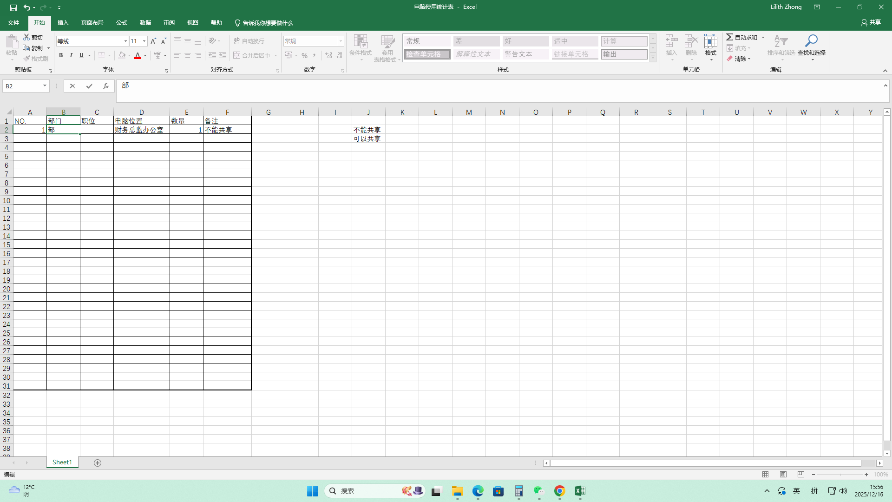Image resolution: width=892 pixels, height=502 pixels.
Task: Open the font name dropdown
Action: (125, 41)
